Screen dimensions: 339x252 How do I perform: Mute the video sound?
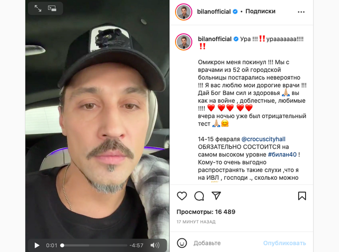click(155, 245)
